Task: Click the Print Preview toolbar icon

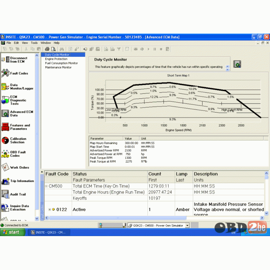Action: click(53, 49)
